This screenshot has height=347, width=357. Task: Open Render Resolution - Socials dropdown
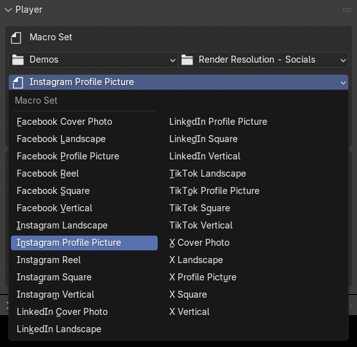coord(263,60)
